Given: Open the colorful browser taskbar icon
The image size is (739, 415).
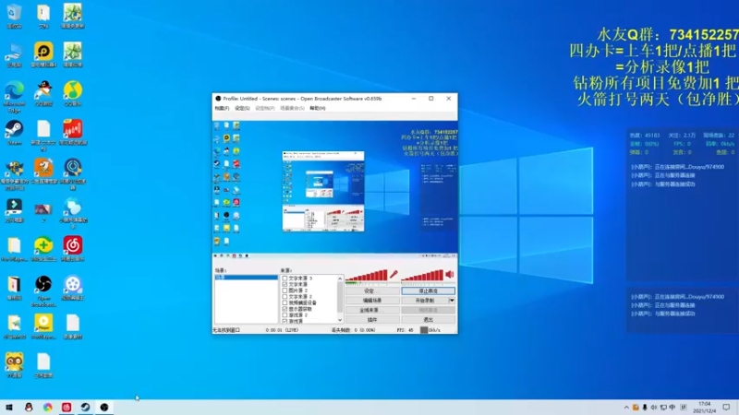Looking at the screenshot, I should (x=48, y=407).
